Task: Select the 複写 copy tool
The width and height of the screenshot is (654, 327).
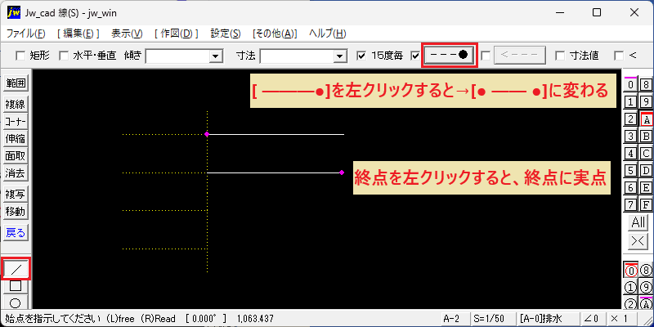Action: [x=16, y=194]
